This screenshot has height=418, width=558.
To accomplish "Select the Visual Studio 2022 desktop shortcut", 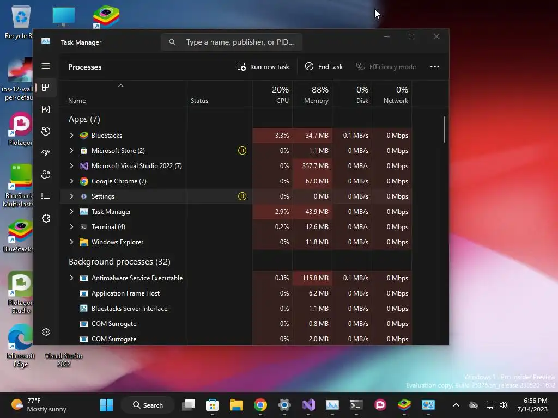I will [63, 360].
